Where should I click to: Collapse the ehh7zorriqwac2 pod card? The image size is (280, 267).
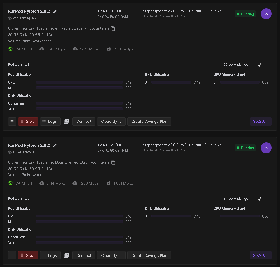pos(266,14)
